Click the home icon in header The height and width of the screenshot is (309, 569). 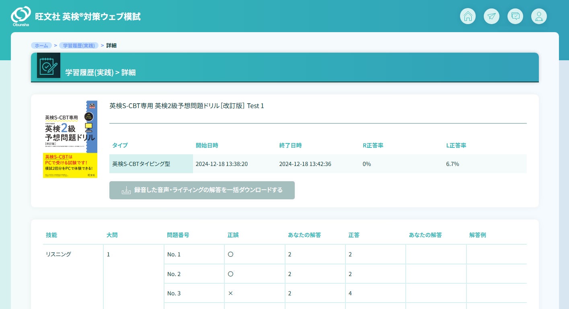(468, 16)
